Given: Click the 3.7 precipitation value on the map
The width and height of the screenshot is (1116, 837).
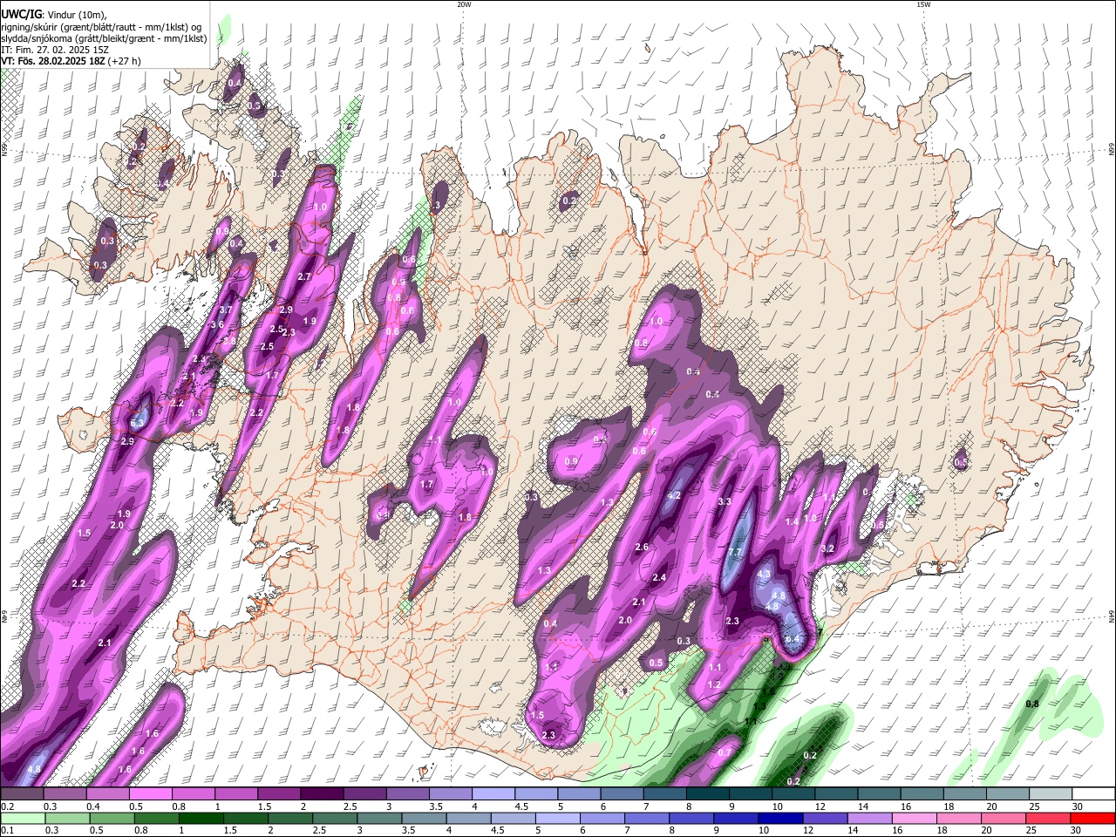Looking at the screenshot, I should 225,310.
